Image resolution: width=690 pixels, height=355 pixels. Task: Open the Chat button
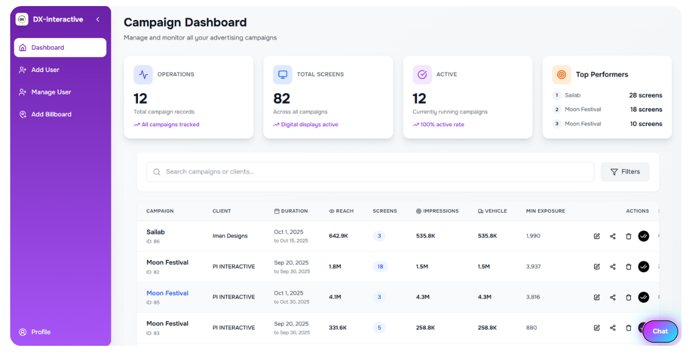(x=660, y=331)
